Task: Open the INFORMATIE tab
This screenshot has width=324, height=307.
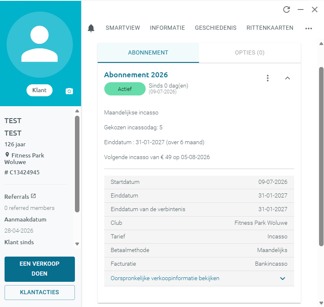Action: coord(167,28)
